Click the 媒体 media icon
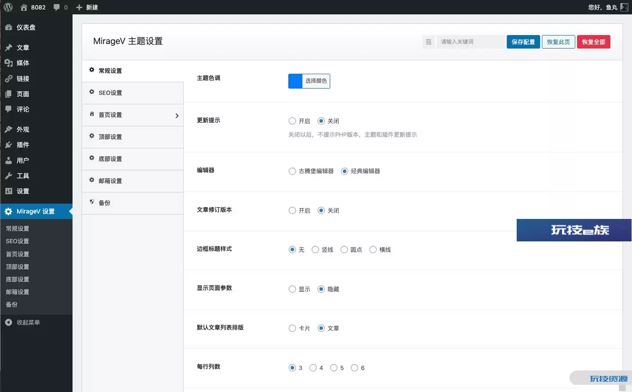The height and width of the screenshot is (392, 632). (x=9, y=63)
